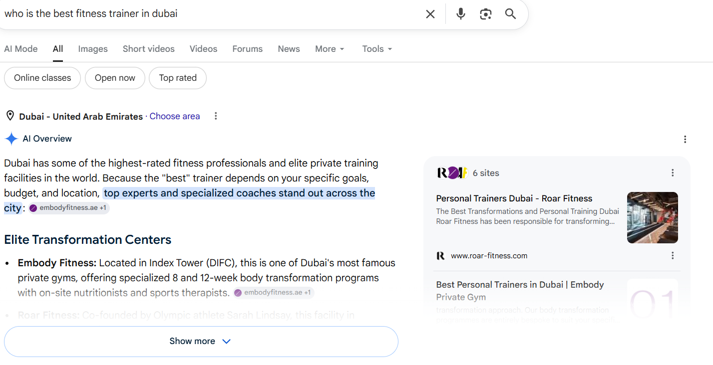Screen dimensions: 713x365
Task: Open the three-dot menu next to Choose area
Action: pos(216,116)
